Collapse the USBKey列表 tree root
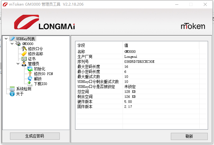The image size is (214, 145). coord(6,39)
